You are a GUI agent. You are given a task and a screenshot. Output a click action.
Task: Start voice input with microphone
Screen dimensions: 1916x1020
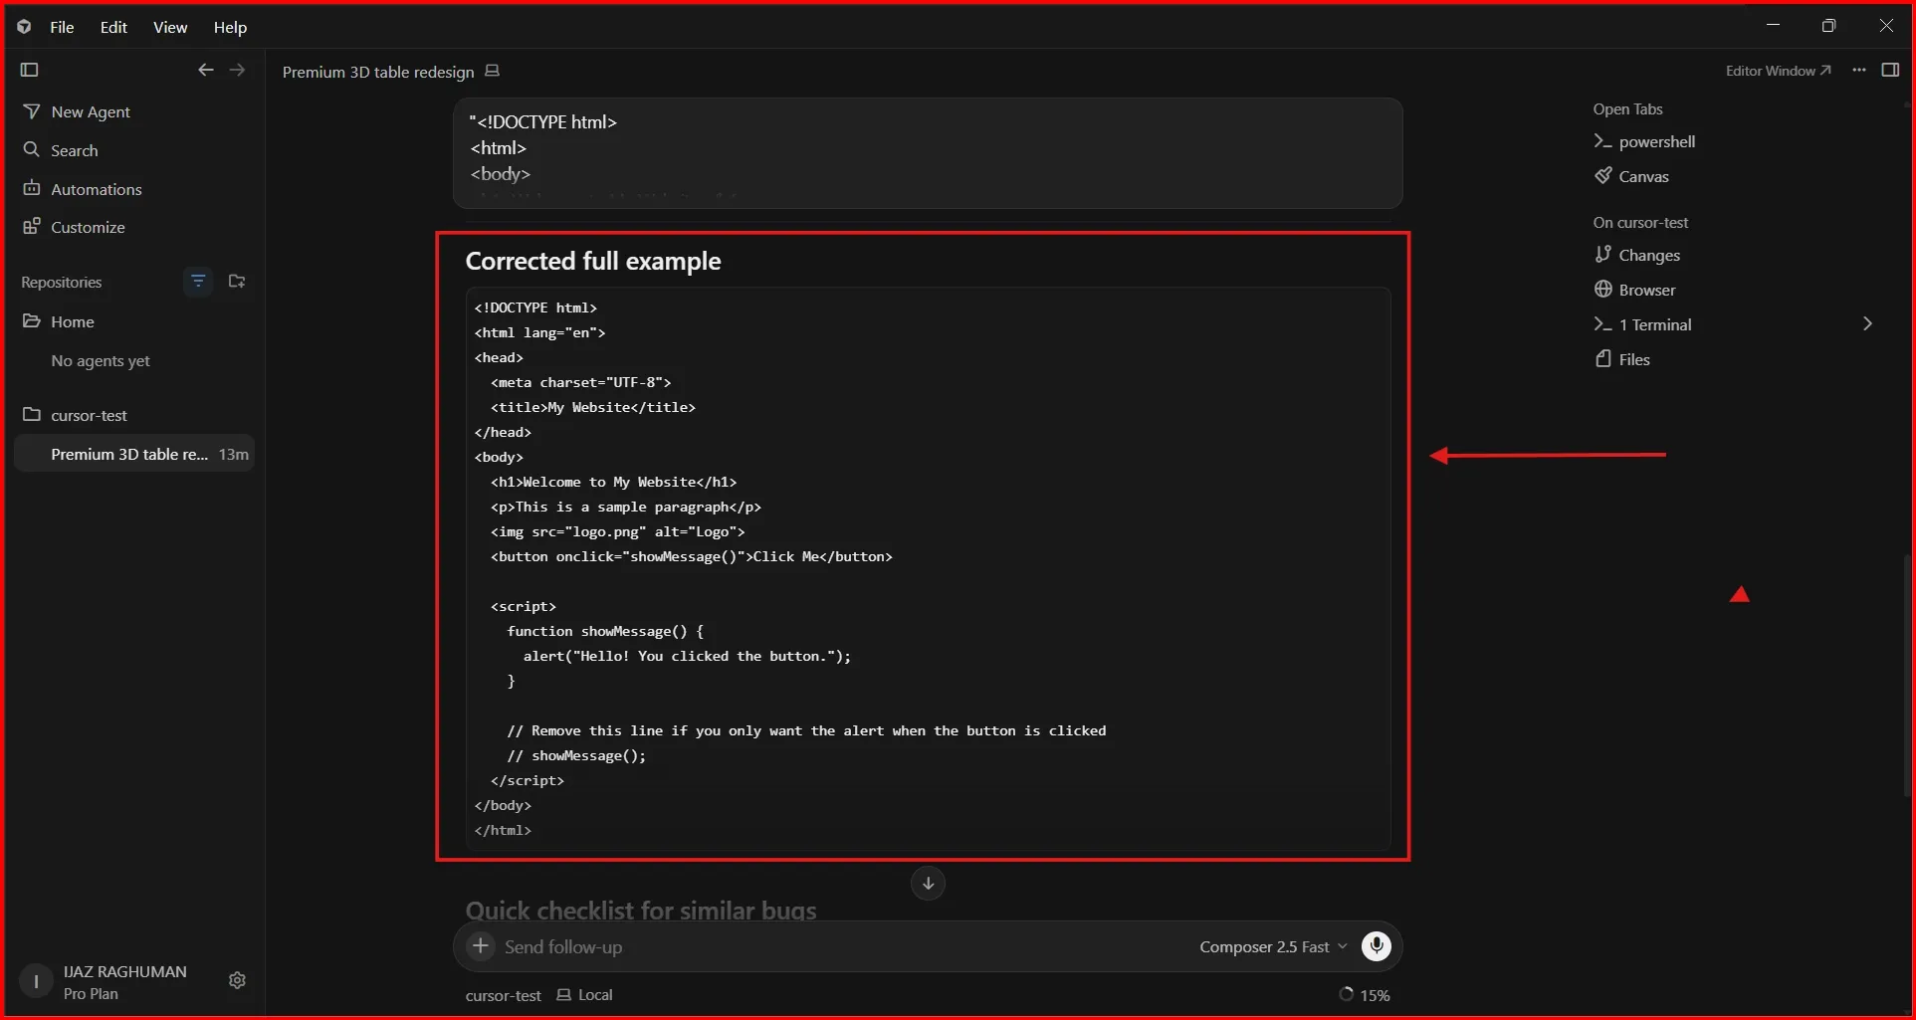[1377, 945]
